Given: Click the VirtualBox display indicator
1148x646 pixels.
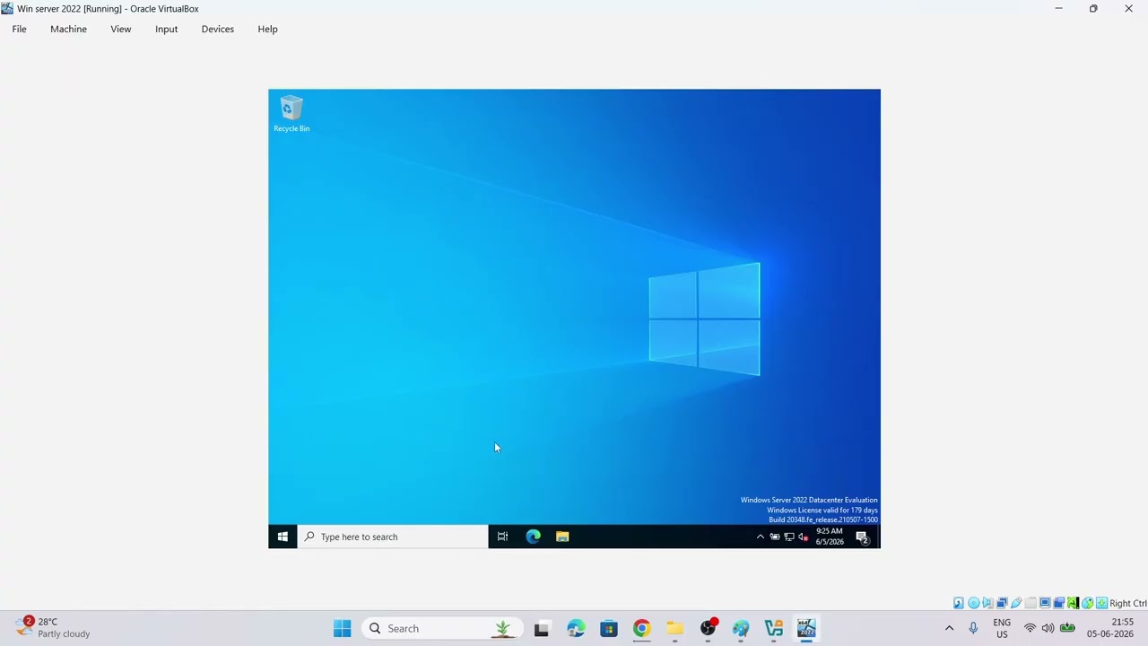Looking at the screenshot, I should point(1045,603).
